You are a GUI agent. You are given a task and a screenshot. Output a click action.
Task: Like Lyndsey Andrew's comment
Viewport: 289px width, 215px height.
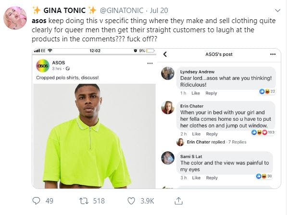click(x=195, y=93)
